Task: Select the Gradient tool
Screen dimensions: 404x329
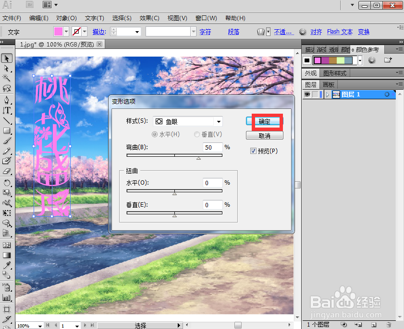Action: click(7, 255)
